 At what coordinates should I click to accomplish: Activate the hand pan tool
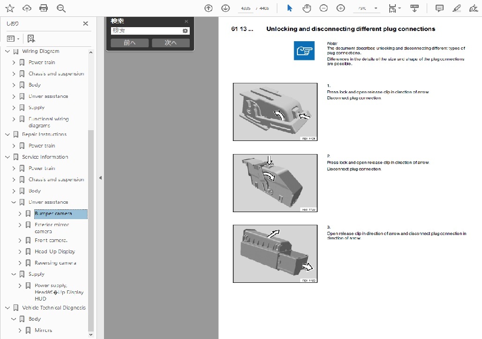point(306,8)
